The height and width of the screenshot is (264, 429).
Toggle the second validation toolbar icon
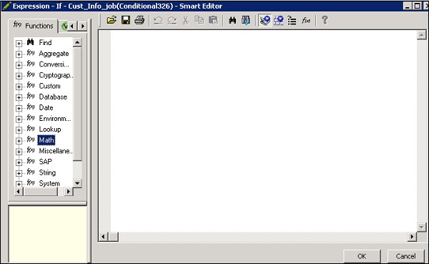click(279, 20)
